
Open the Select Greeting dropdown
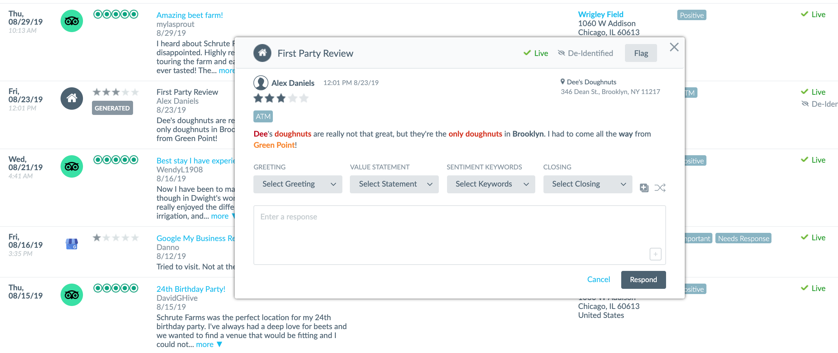(298, 184)
